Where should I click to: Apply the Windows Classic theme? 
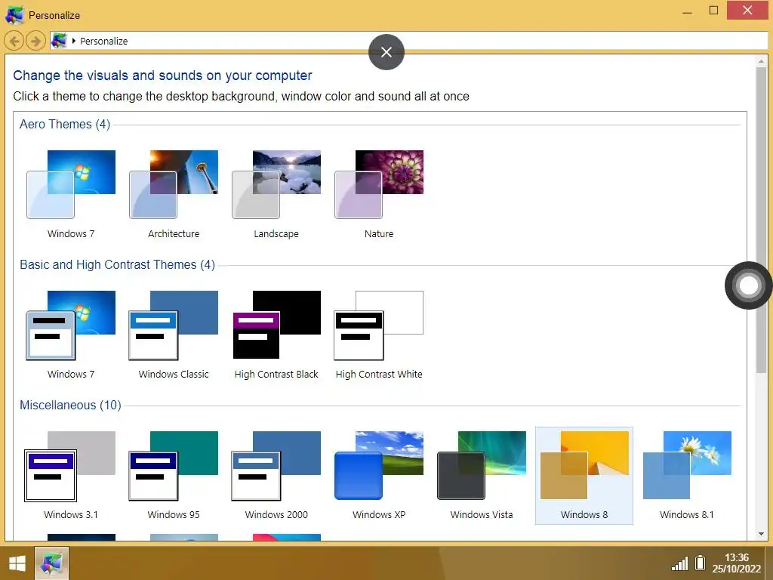(x=174, y=335)
